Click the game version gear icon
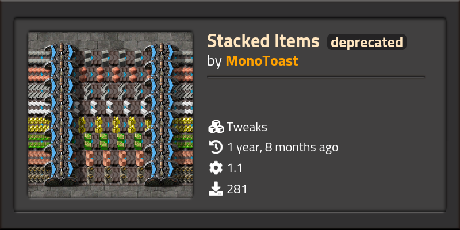Screen dimensions: 460x230 point(216,168)
